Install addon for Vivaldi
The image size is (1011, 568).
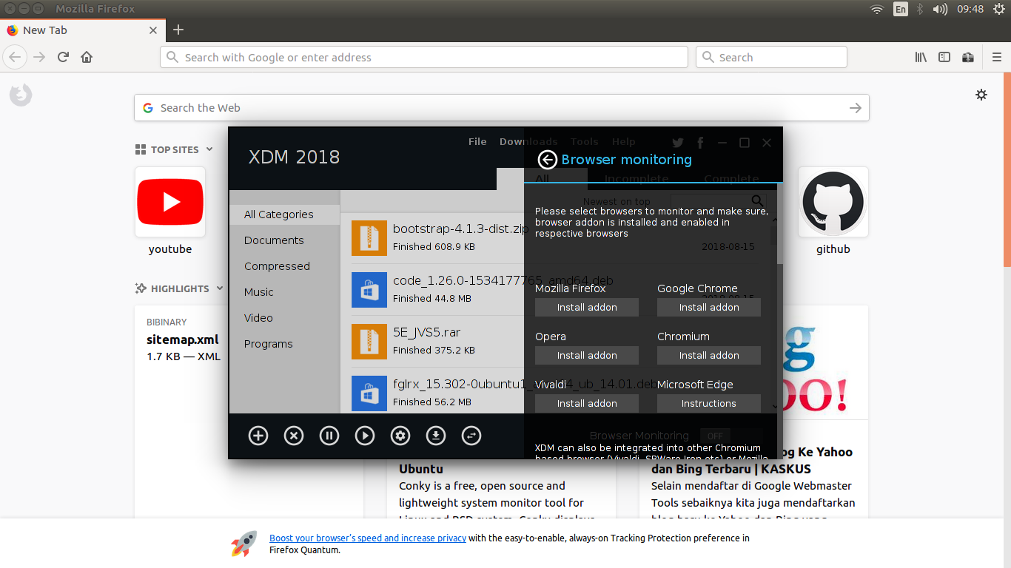[587, 403]
